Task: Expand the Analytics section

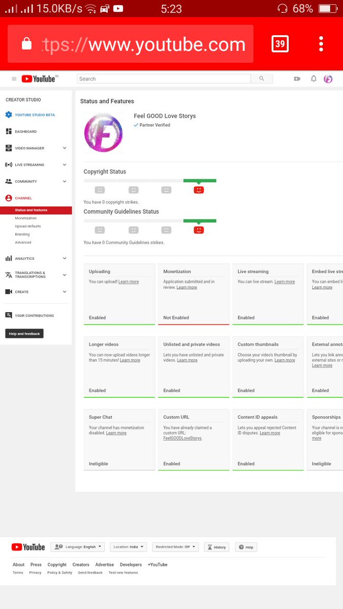Action: pyautogui.click(x=65, y=258)
